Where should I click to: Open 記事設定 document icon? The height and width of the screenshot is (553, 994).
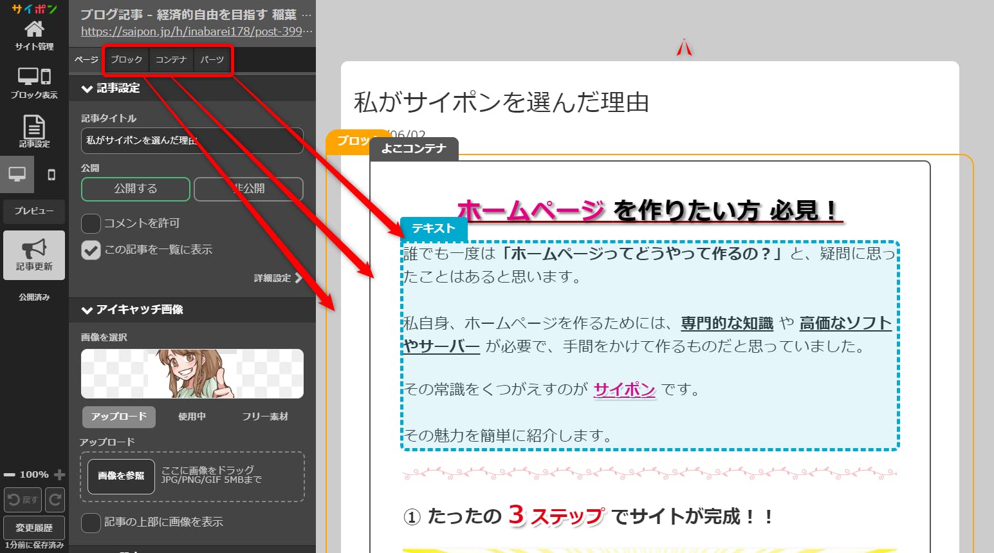pyautogui.click(x=34, y=131)
